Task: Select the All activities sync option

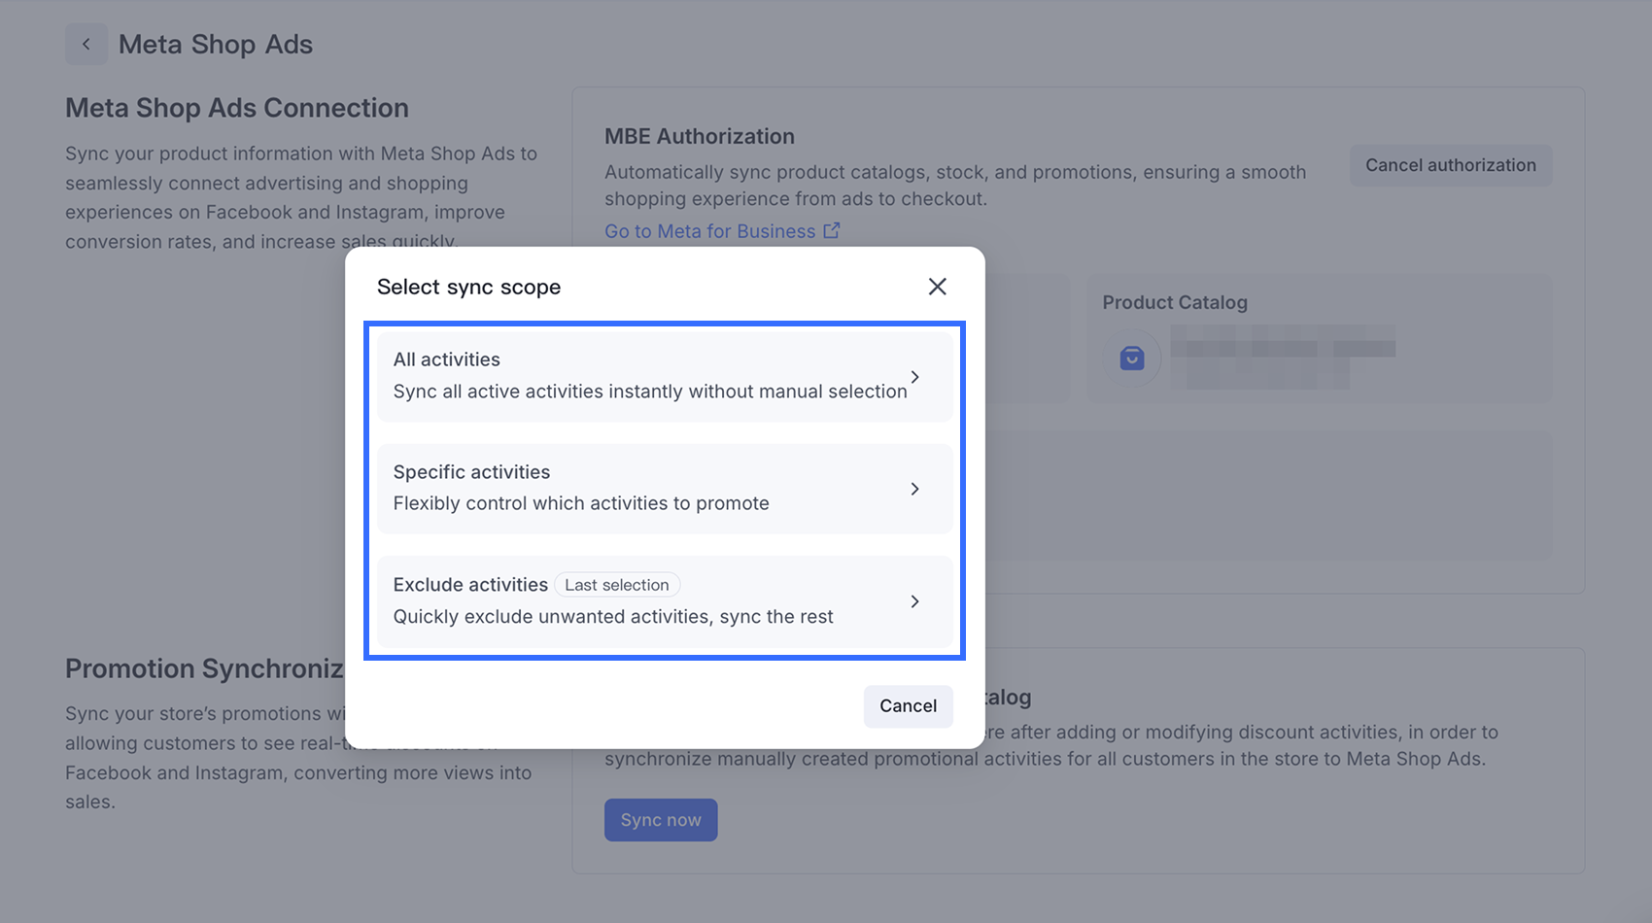Action: pyautogui.click(x=665, y=377)
